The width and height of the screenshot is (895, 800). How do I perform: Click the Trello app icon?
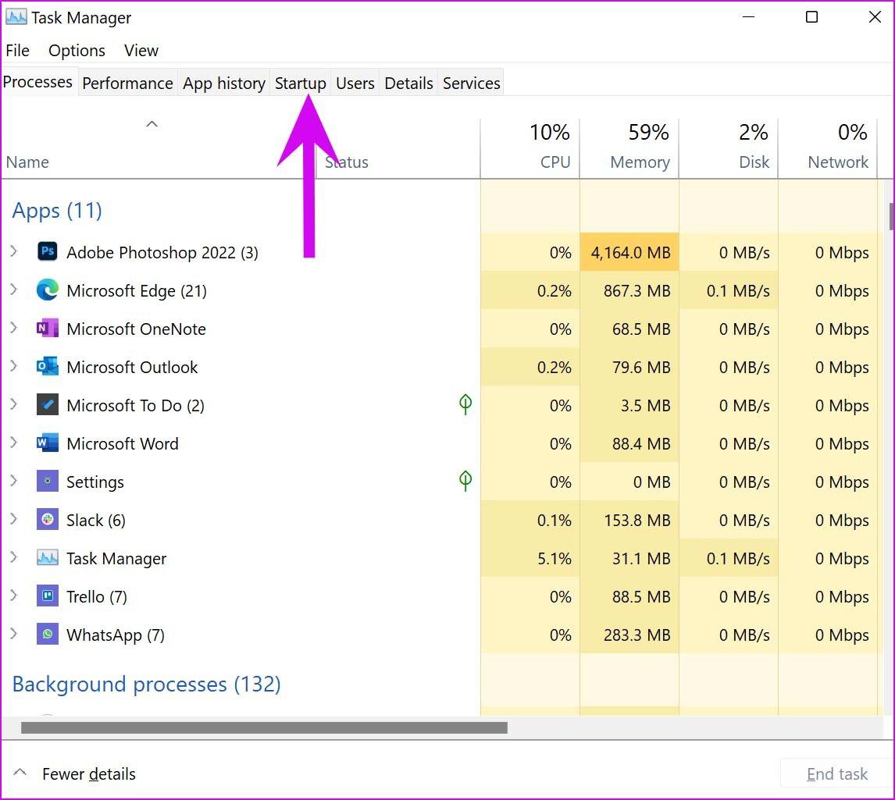pos(48,596)
